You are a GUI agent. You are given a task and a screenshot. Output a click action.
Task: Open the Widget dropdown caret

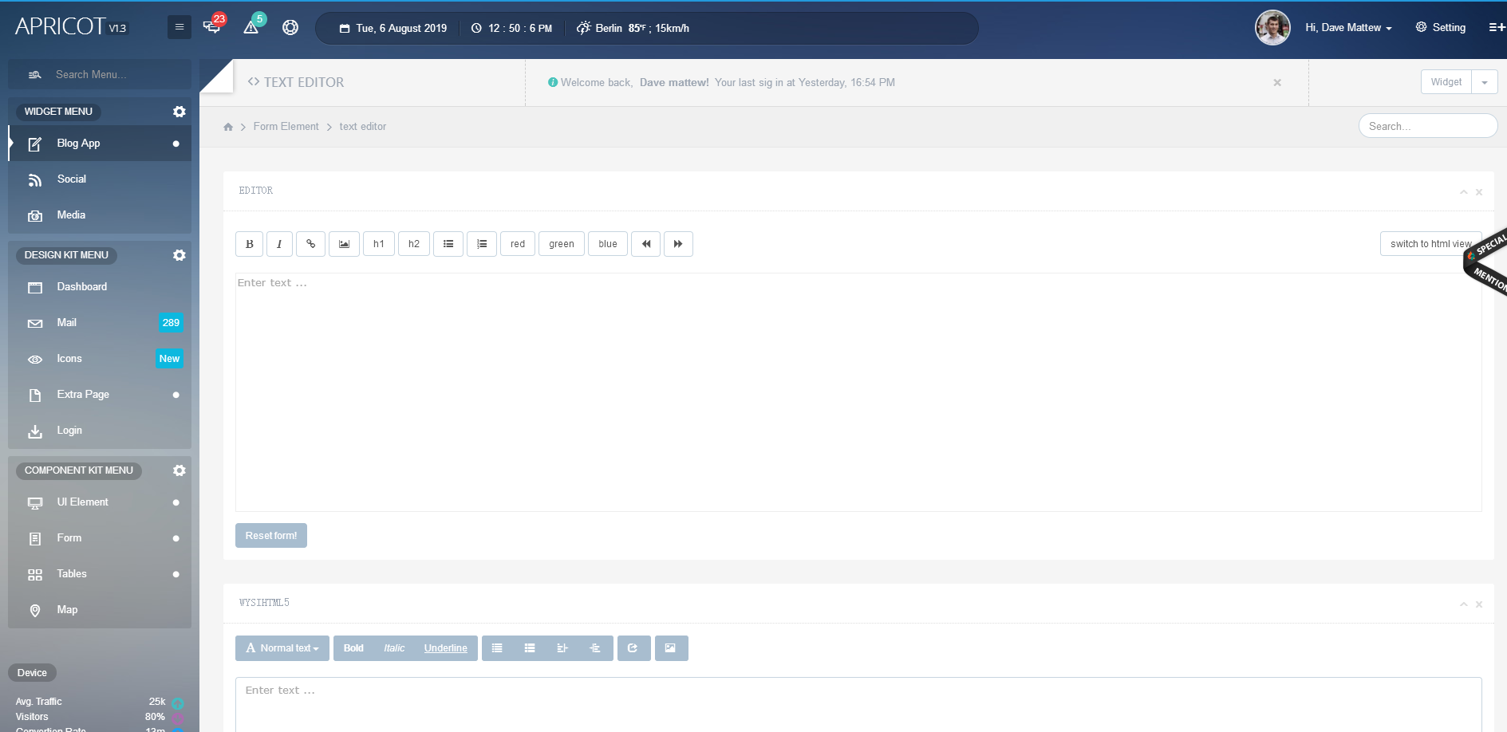point(1485,82)
